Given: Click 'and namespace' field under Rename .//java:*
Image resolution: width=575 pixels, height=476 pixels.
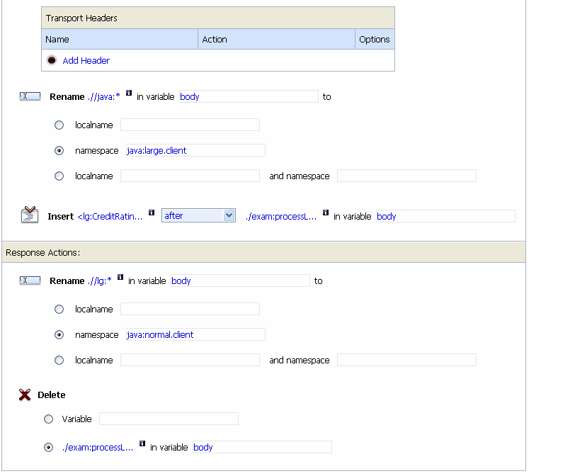Looking at the screenshot, I should (406, 176).
